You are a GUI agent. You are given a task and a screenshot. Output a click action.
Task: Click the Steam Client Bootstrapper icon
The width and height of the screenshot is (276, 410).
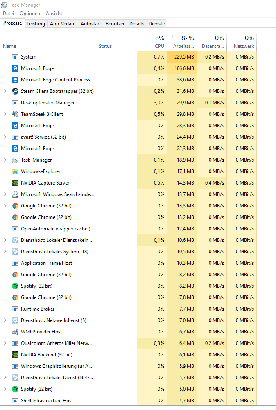pos(15,91)
